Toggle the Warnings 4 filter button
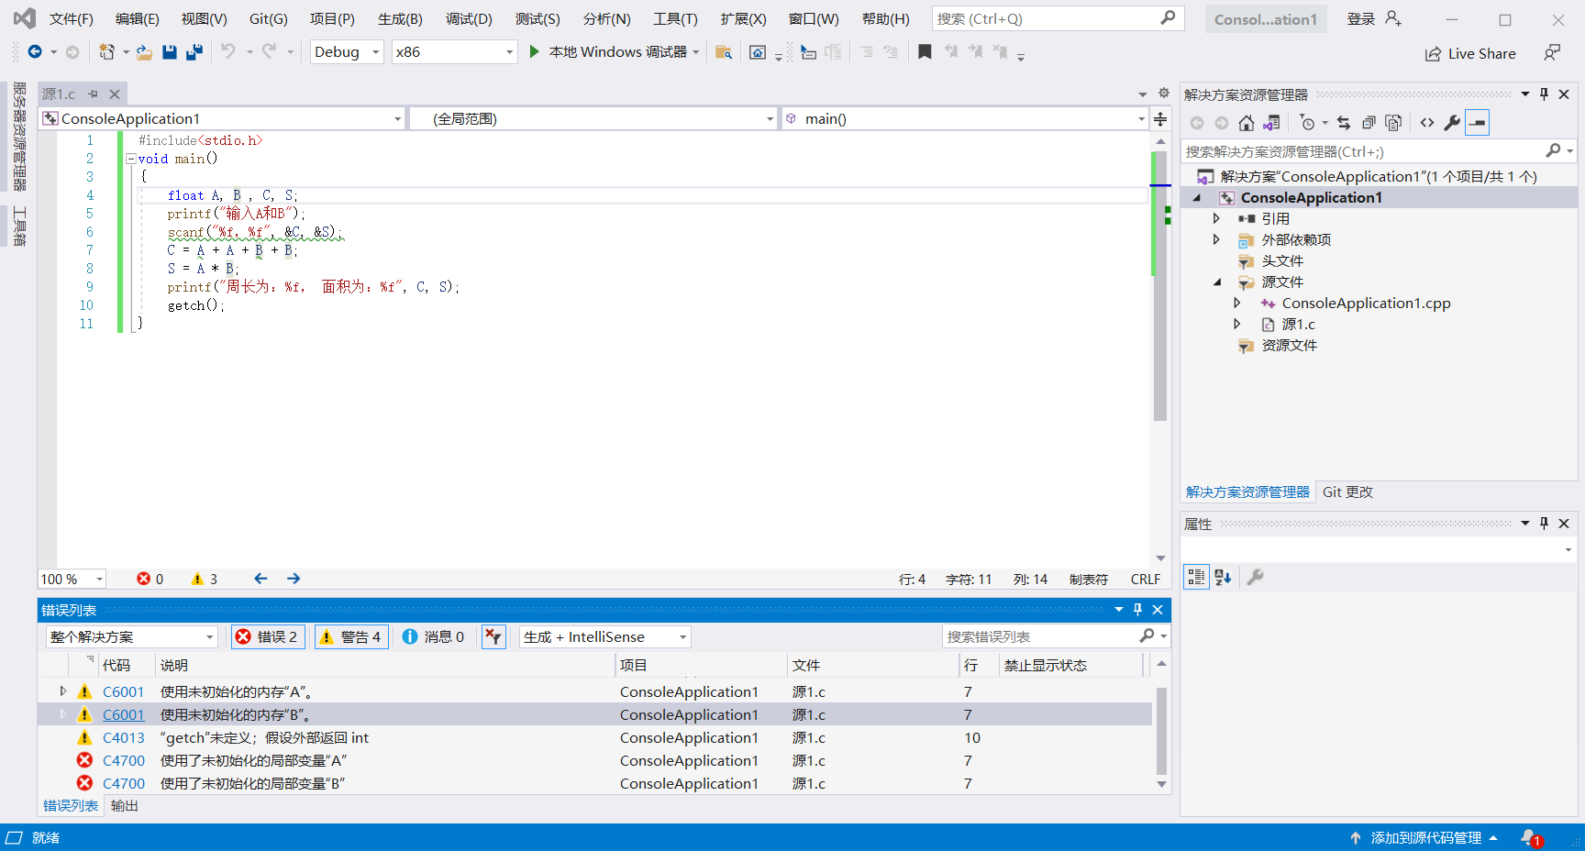Viewport: 1585px width, 851px height. coord(351,637)
